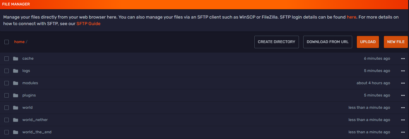Click the world_nether folder icon
This screenshot has width=409, height=139.
pyautogui.click(x=16, y=120)
